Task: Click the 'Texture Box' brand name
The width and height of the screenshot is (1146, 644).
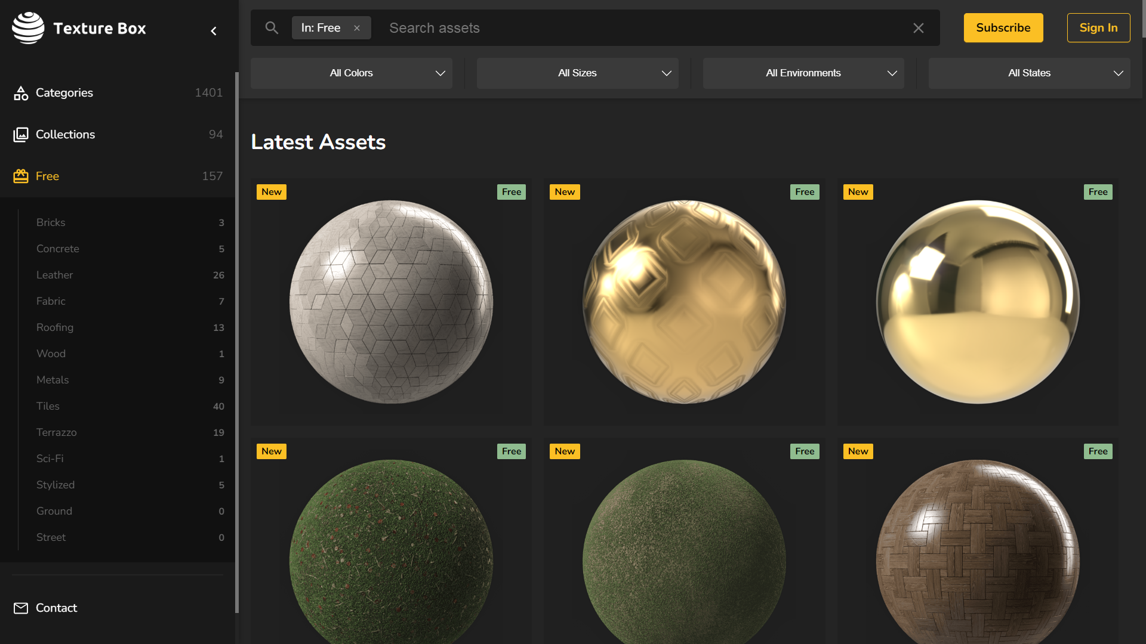Action: pyautogui.click(x=100, y=28)
